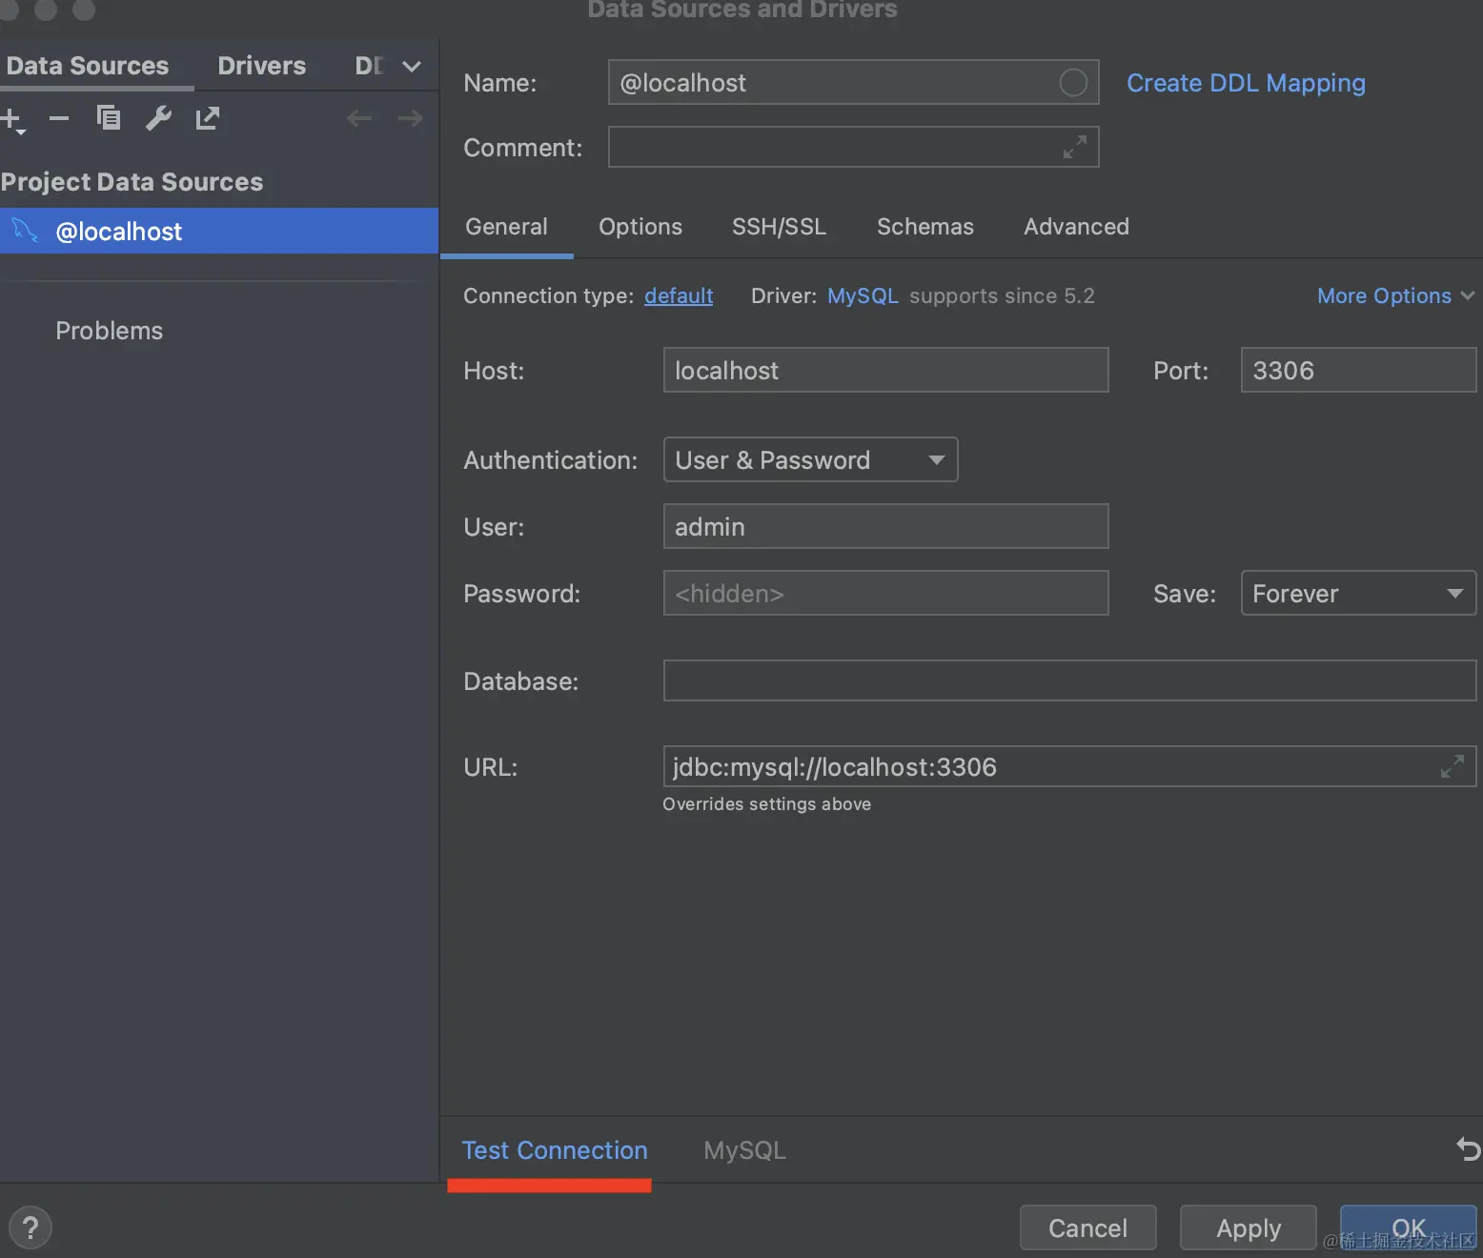Click the Database input field
Viewport: 1483px width, 1258px height.
coord(1069,680)
